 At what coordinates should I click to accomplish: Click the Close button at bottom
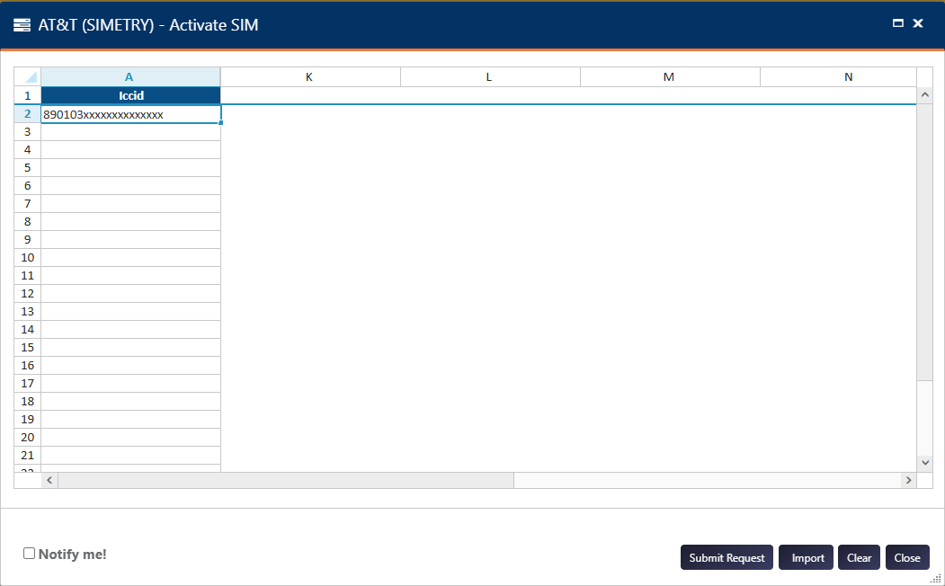[x=907, y=558]
